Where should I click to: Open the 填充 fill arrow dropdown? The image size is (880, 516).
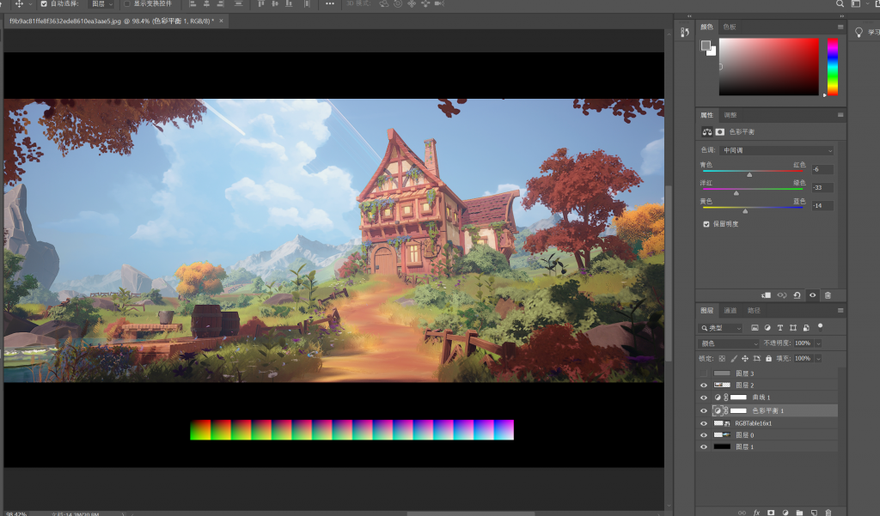coord(818,358)
